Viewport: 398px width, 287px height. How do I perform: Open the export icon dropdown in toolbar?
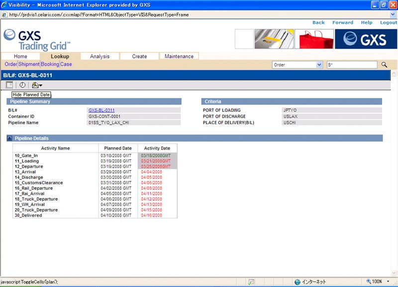pyautogui.click(x=37, y=85)
